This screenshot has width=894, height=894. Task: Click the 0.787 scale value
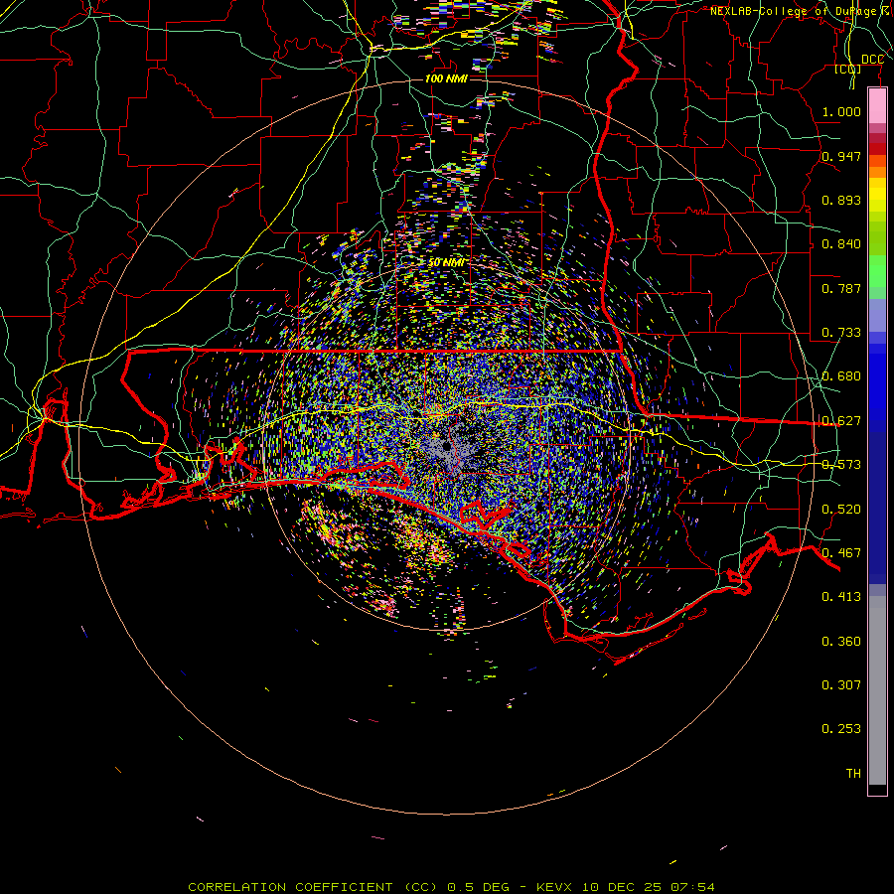[841, 288]
